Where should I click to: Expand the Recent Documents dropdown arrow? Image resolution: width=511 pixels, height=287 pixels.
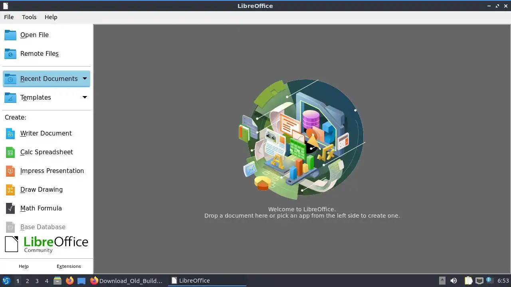pos(85,79)
